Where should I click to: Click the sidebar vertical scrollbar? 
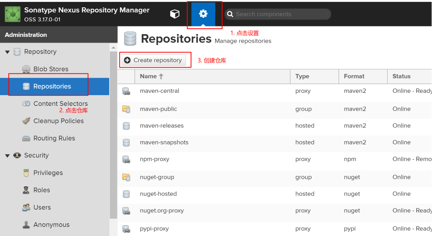click(113, 135)
